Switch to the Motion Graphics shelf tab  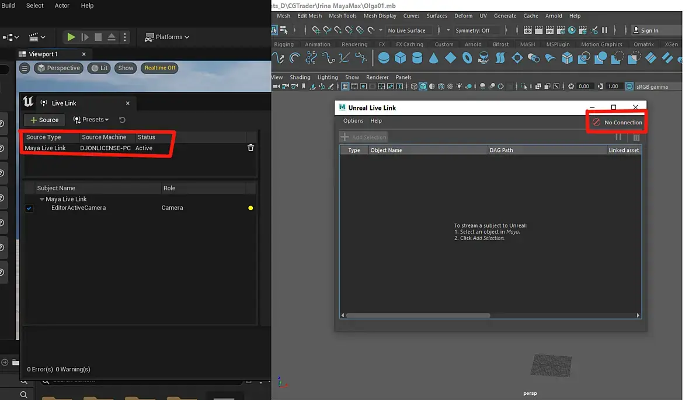[601, 44]
